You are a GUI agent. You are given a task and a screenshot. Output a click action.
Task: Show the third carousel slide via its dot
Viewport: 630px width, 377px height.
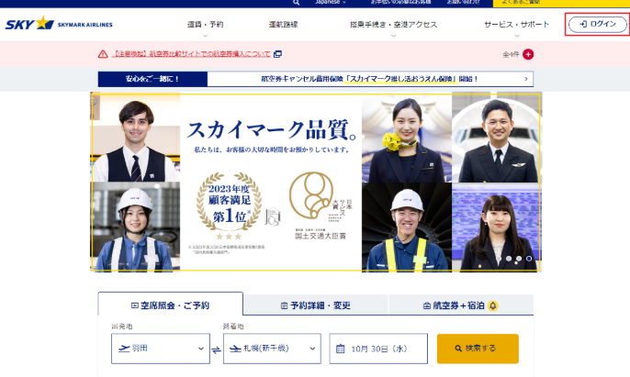[519, 259]
